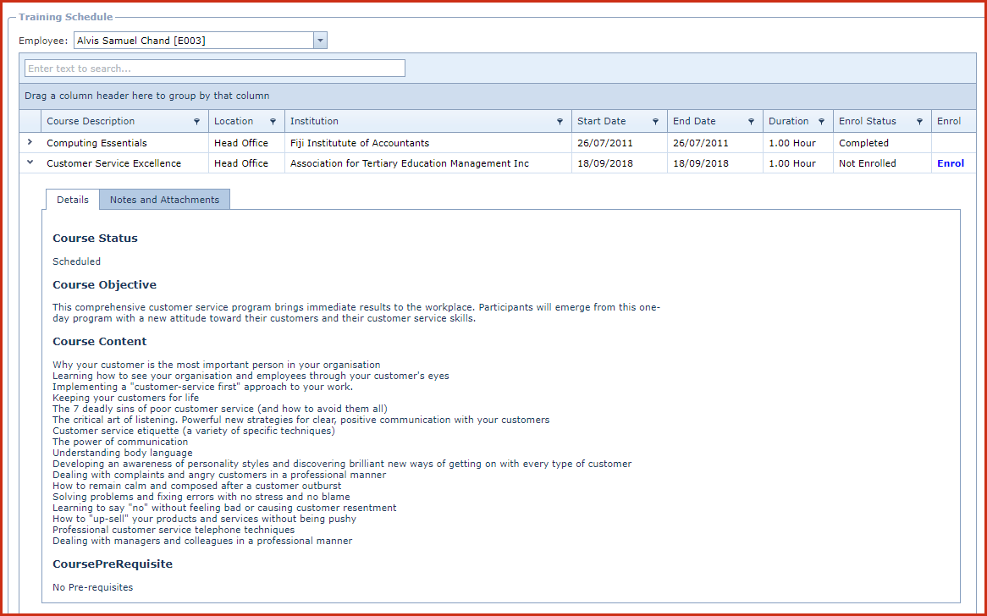Click the Employee combo box text field
Viewport: 987px width, 616px height.
tap(193, 41)
